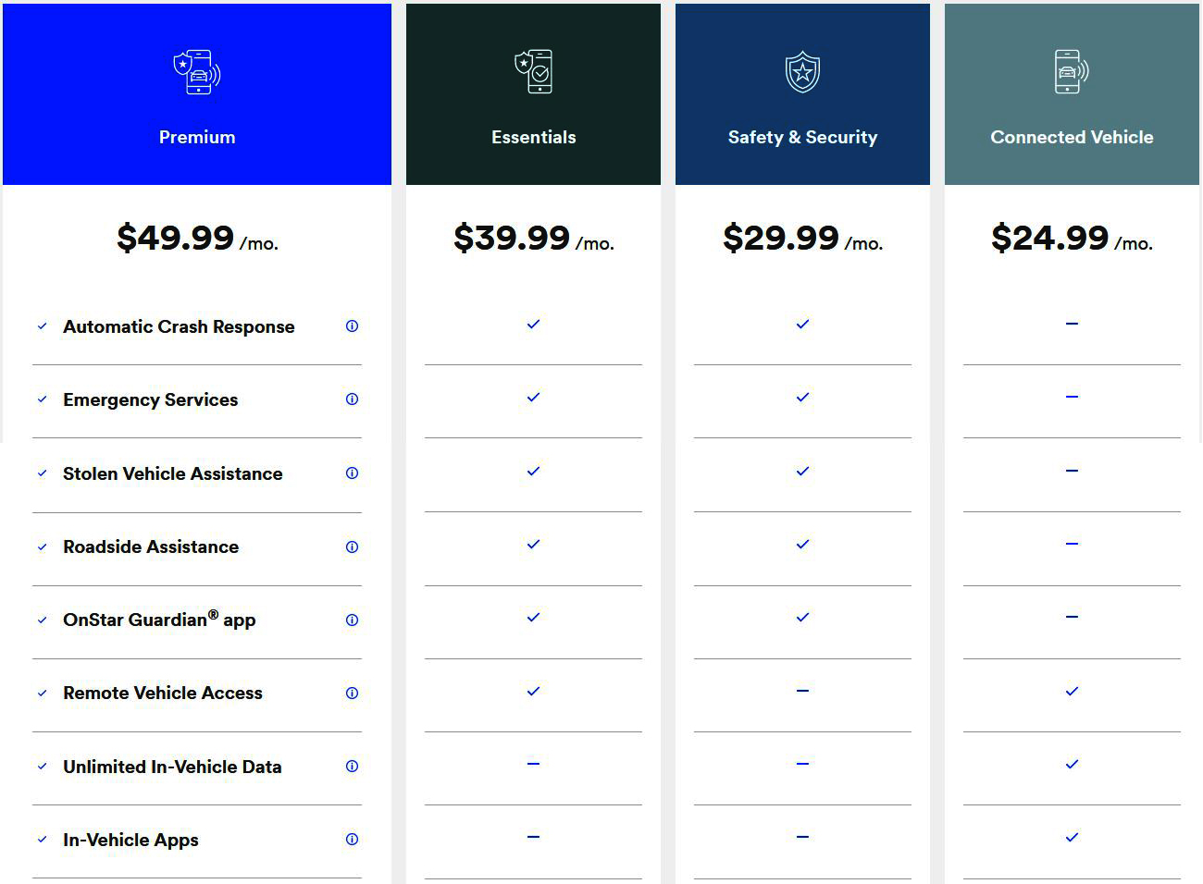Open info icon for Emergency Services

pyautogui.click(x=352, y=399)
